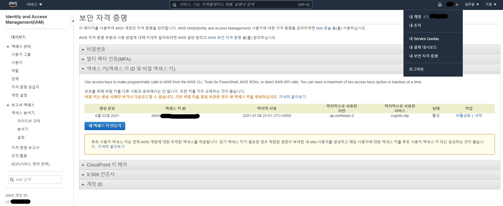The width and height of the screenshot is (503, 206).
Task: Collapse the 액세스 키 section
Action: tap(290, 69)
